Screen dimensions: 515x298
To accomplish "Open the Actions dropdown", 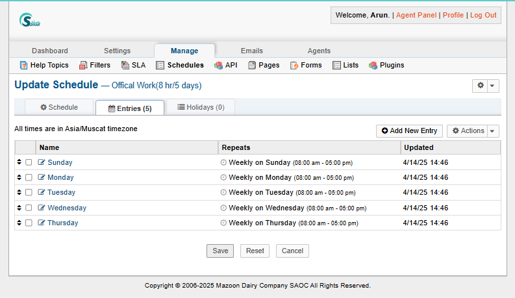I will tap(473, 131).
